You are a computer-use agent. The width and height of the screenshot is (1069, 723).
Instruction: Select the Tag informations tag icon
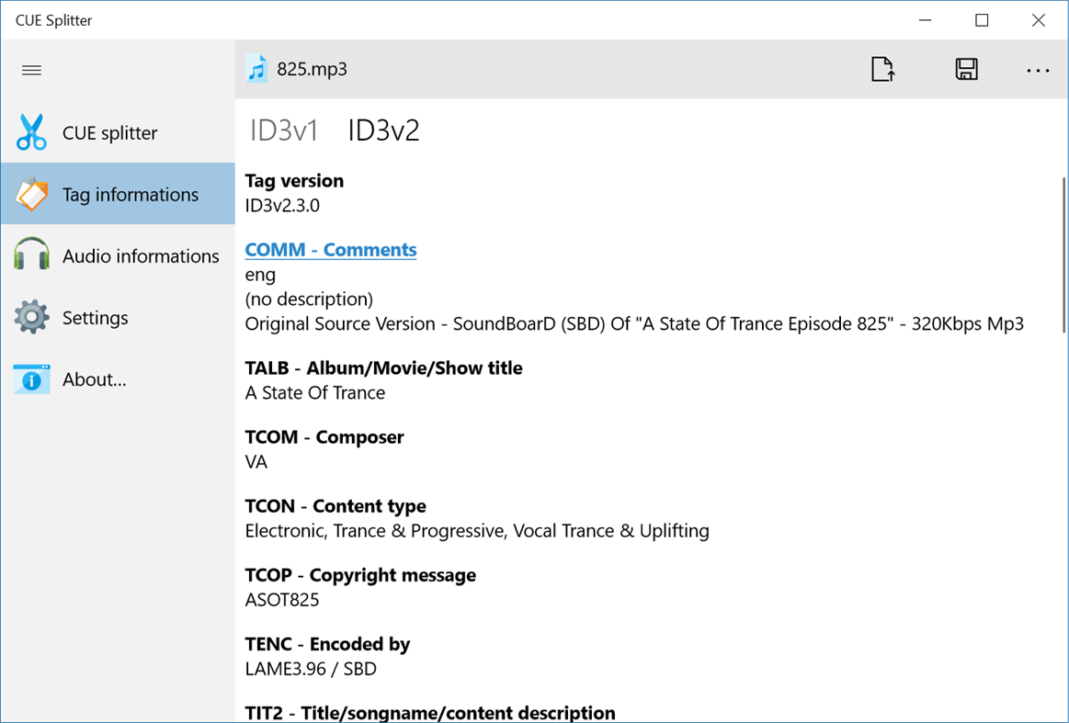pyautogui.click(x=31, y=194)
